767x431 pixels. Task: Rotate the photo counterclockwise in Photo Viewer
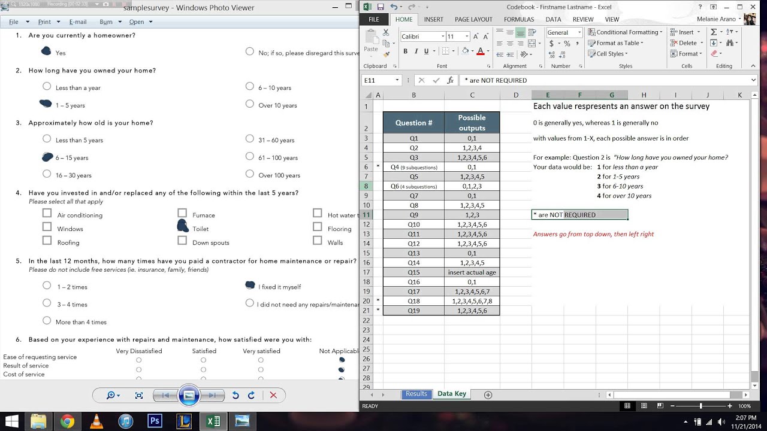tap(235, 395)
